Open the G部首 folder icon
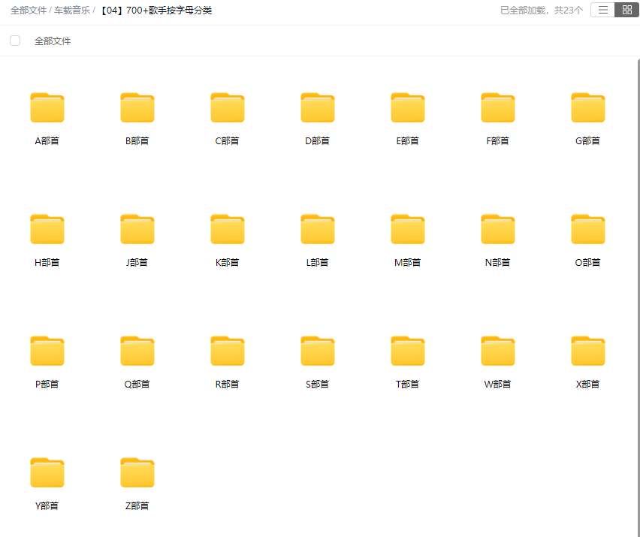Screen dimensions: 640x537 (x=588, y=107)
